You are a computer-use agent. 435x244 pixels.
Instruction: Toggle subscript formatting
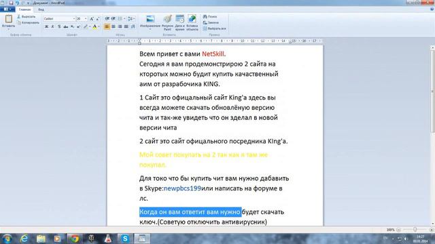click(72, 26)
